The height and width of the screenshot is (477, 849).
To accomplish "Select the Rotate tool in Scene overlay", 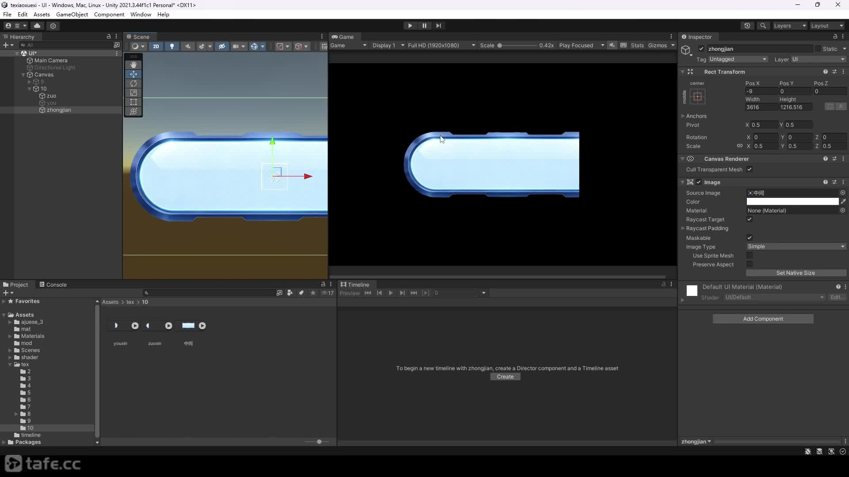I will coord(133,83).
